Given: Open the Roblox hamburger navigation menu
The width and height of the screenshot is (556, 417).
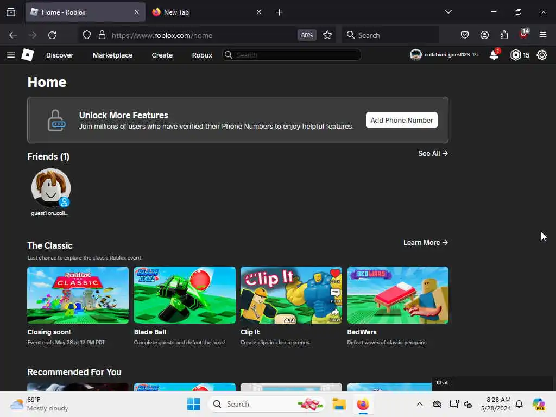Looking at the screenshot, I should (x=11, y=55).
